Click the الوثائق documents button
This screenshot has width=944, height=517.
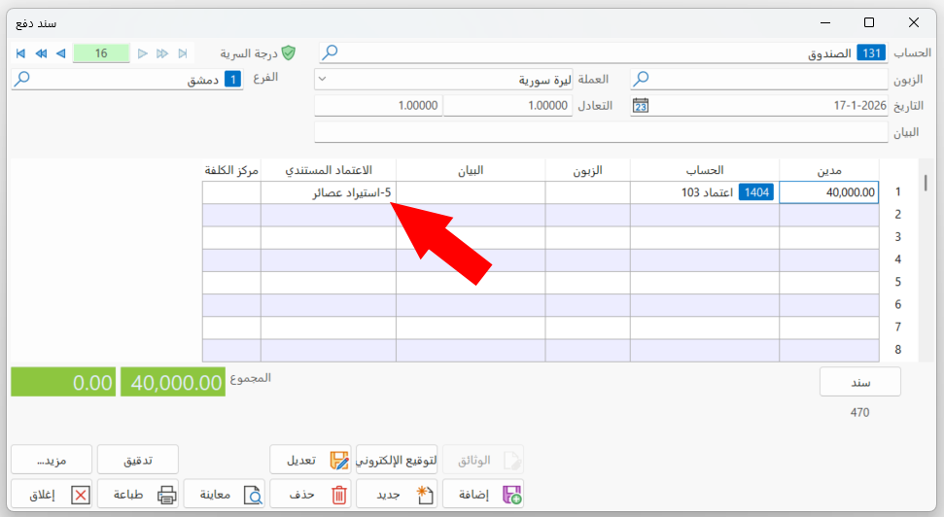point(483,461)
